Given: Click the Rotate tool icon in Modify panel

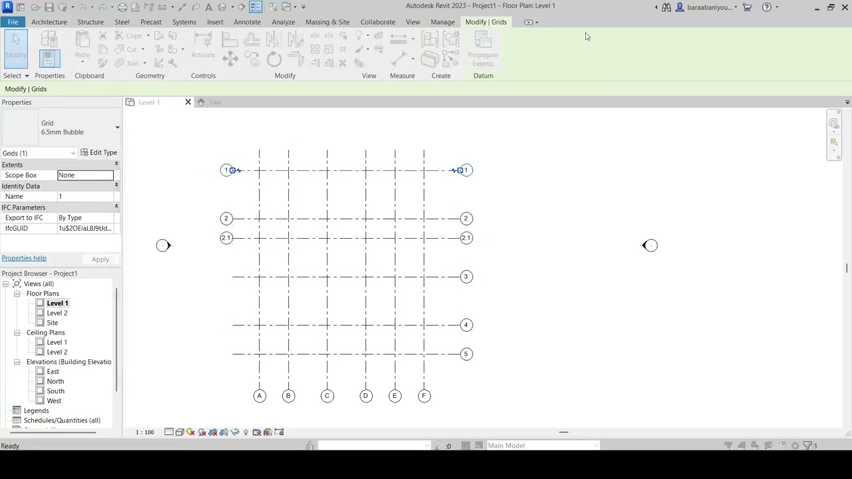Looking at the screenshot, I should [274, 59].
